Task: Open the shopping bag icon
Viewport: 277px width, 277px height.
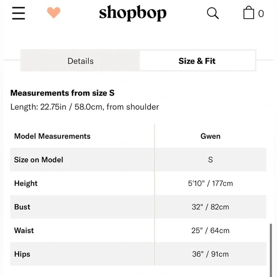Action: tap(249, 12)
